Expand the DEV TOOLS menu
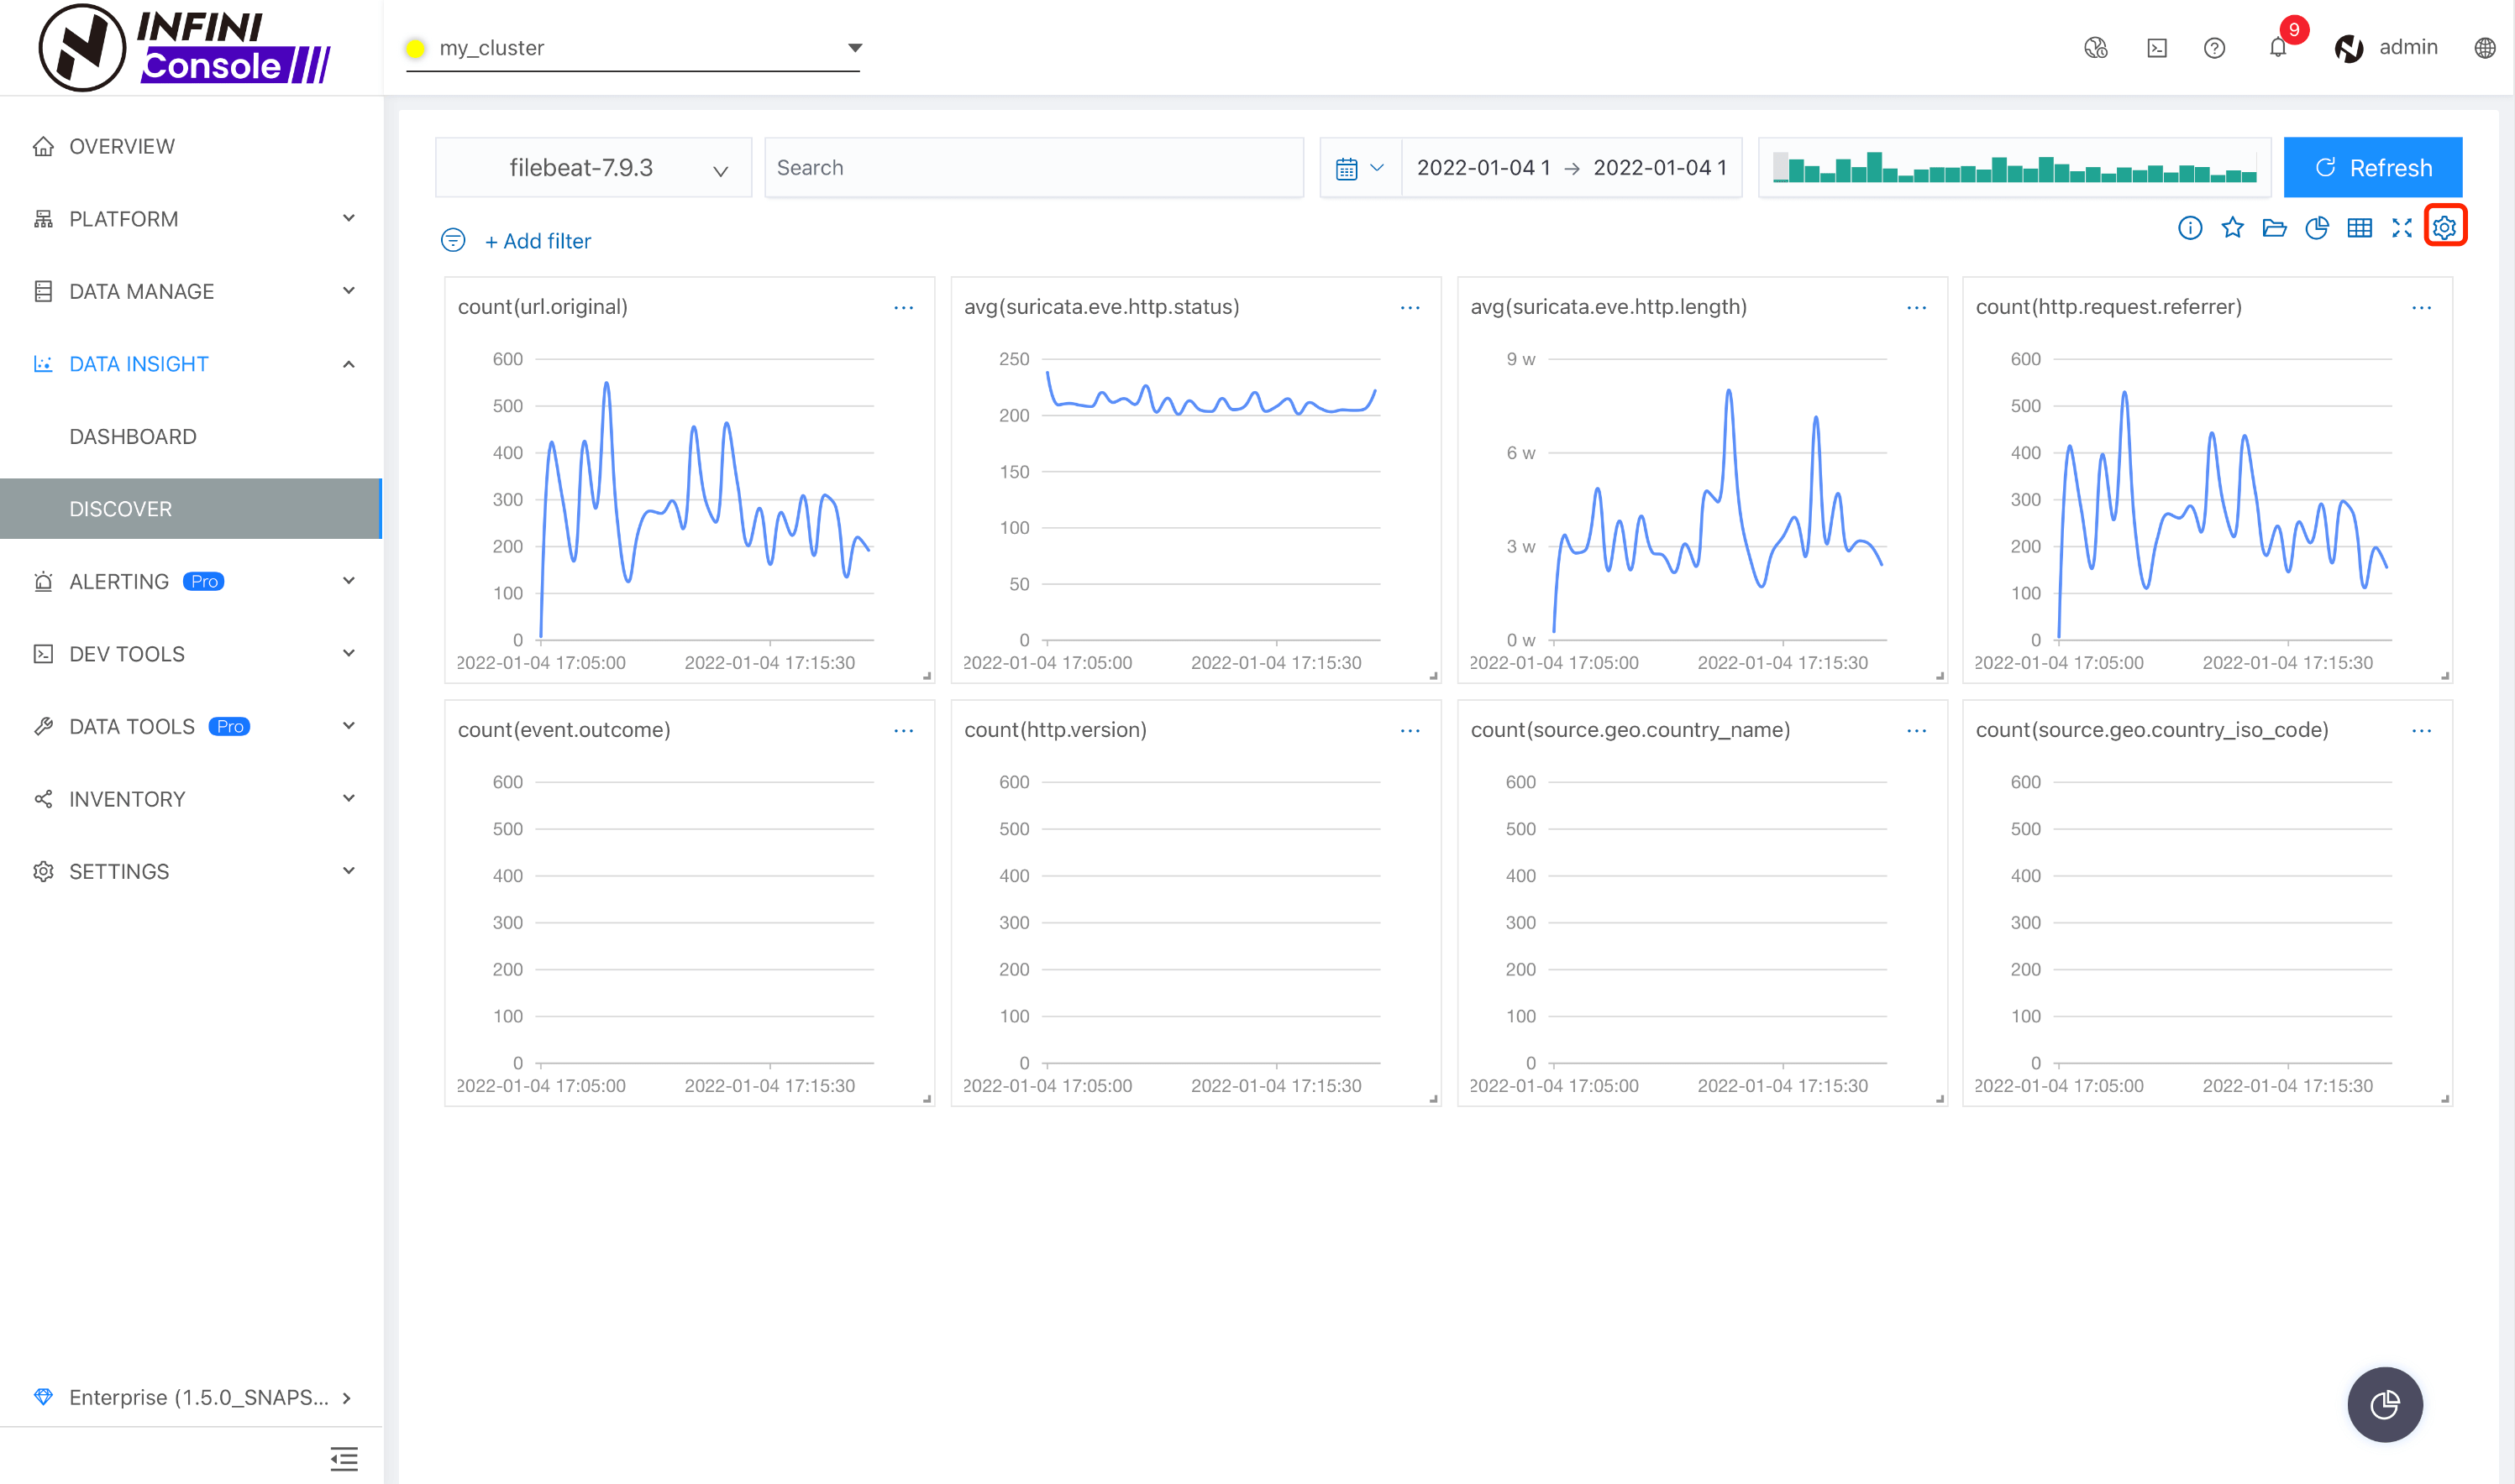Image resolution: width=2515 pixels, height=1484 pixels. pos(192,654)
